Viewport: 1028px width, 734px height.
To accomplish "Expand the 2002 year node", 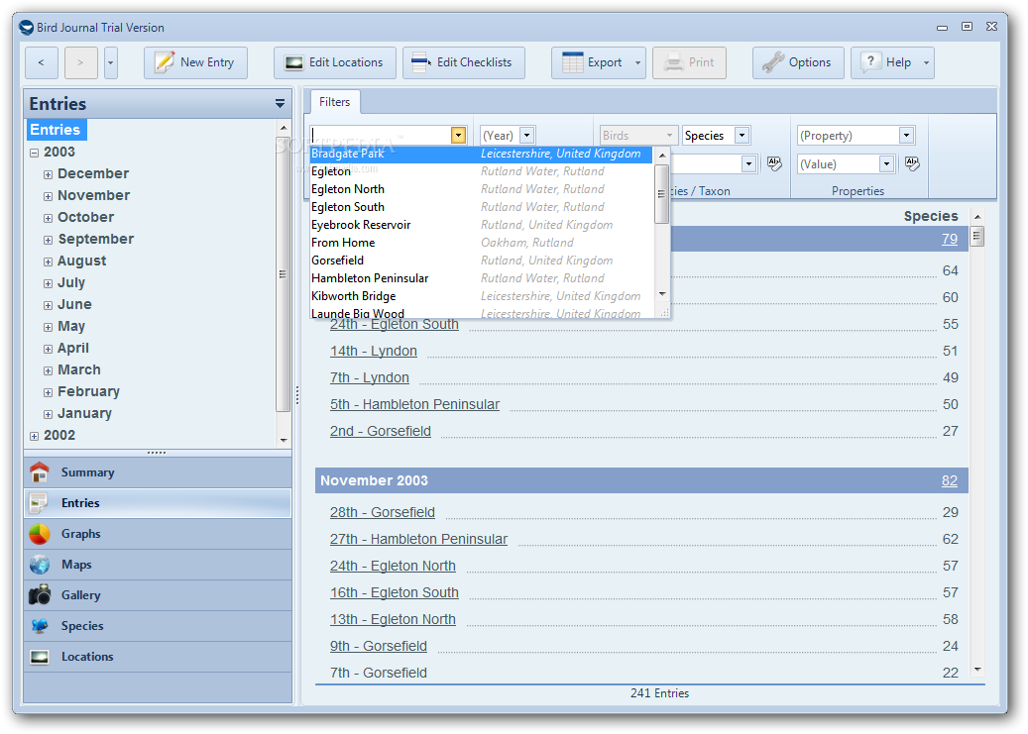I will coord(34,436).
